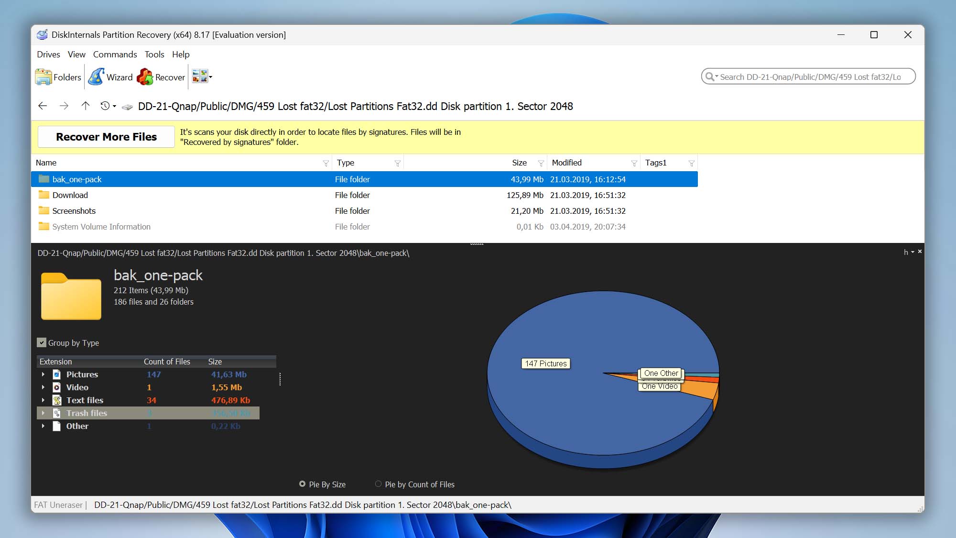This screenshot has height=538, width=956.
Task: Click the disk icon in the breadcrumb bar
Action: pos(127,107)
